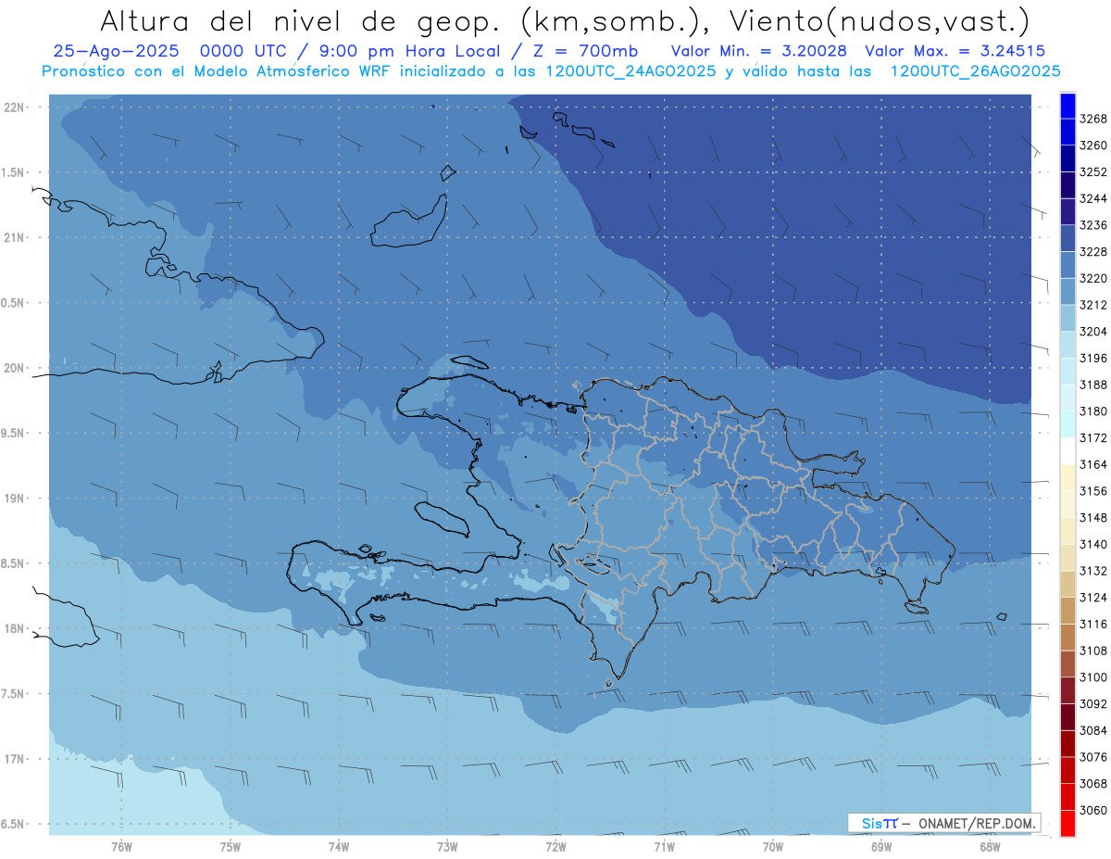Click 'Valor Max. = 3.24515'
The height and width of the screenshot is (859, 1111).
(x=955, y=51)
